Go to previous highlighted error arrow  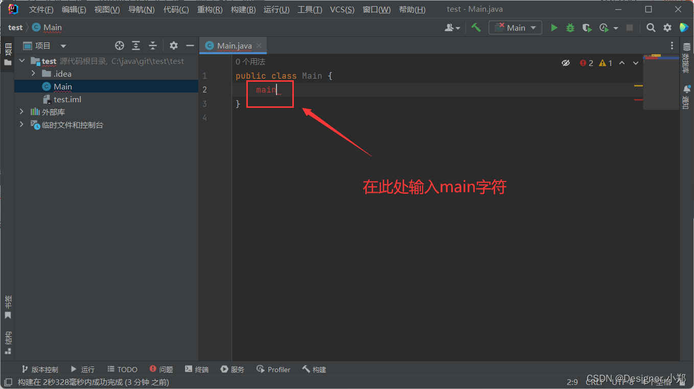click(622, 63)
